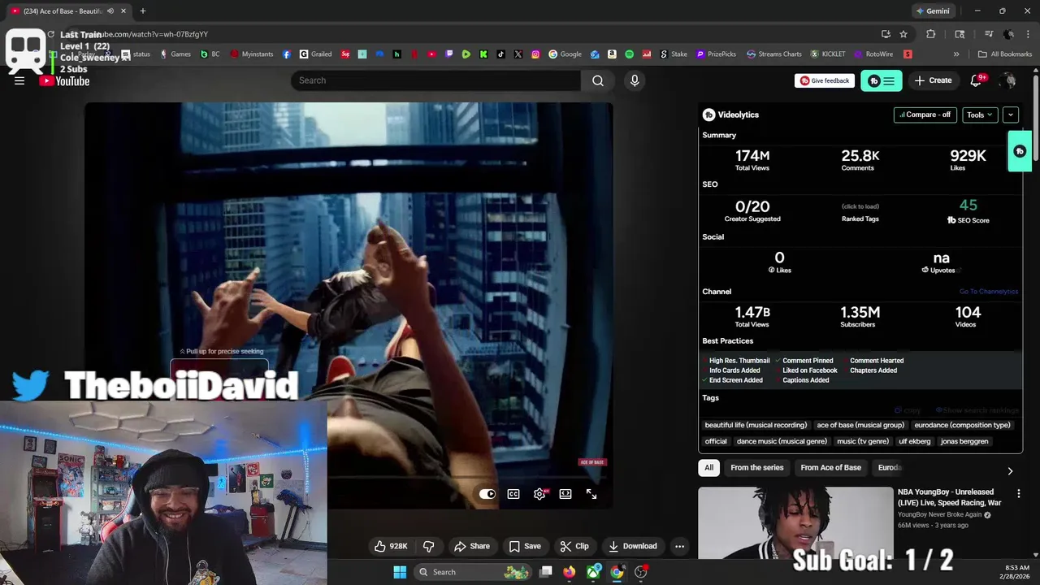
Task: Open the Videolytics Tools dropdown
Action: click(x=980, y=115)
